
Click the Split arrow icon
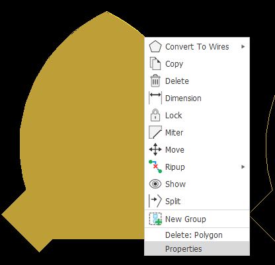tap(155, 201)
